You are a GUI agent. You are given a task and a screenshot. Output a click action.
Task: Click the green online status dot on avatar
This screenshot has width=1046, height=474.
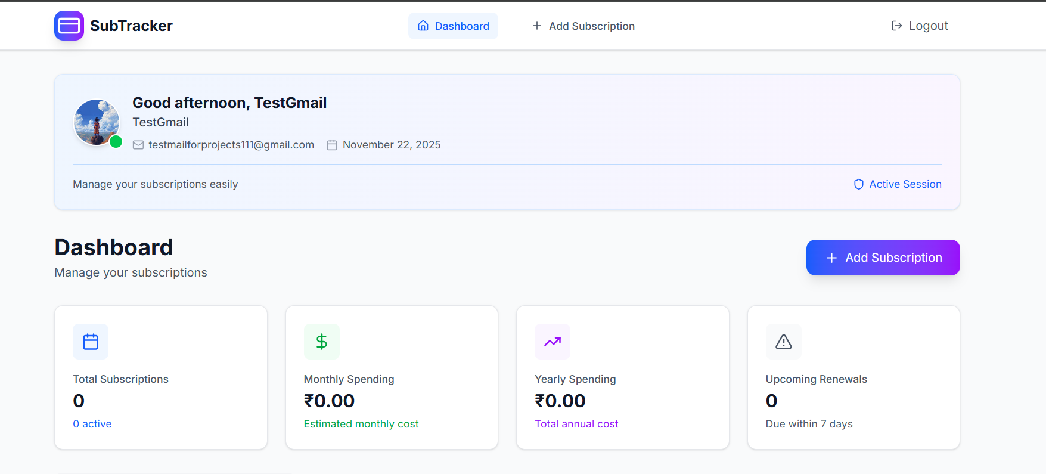116,142
